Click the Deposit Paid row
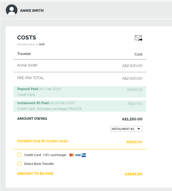Viewport: 172px width, 191px height. (x=80, y=92)
